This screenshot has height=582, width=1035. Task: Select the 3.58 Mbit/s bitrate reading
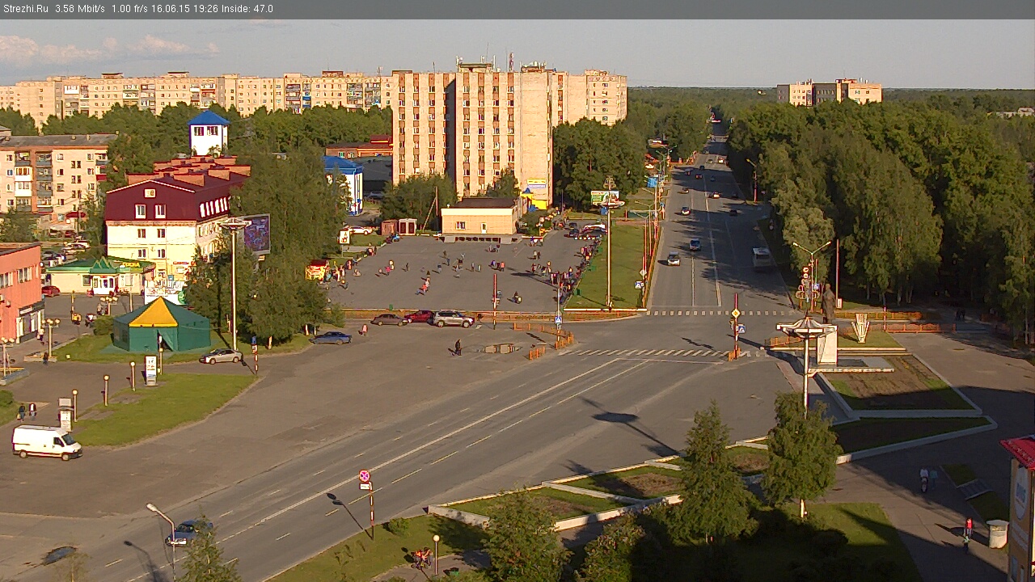pos(80,9)
